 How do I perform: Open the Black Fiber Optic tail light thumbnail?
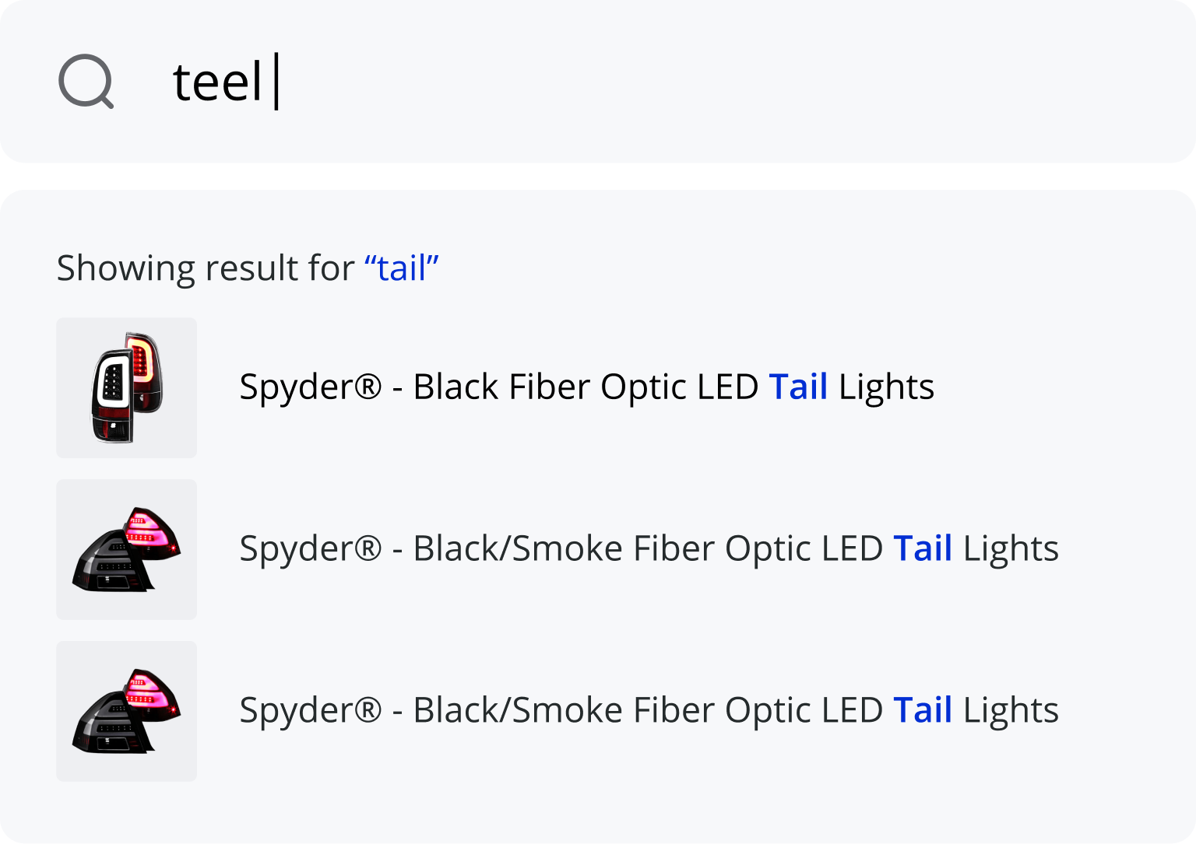tap(126, 387)
